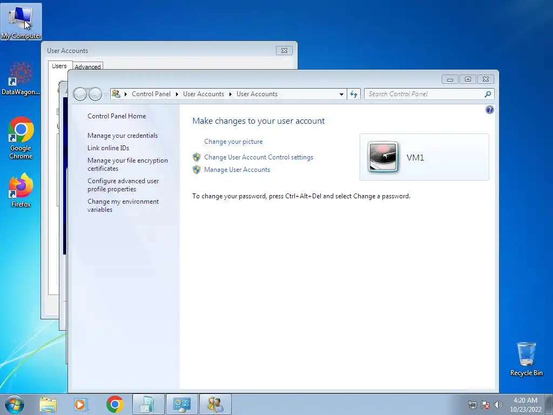
Task: Open the Windows Start menu
Action: click(x=15, y=404)
